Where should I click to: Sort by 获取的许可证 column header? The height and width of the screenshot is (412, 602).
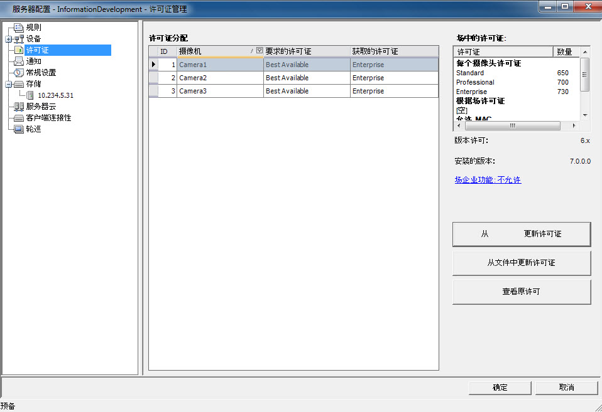(394, 51)
